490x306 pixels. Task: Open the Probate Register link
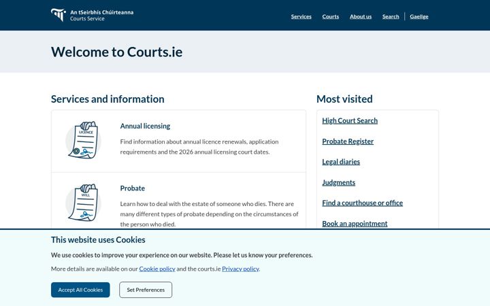pos(348,141)
